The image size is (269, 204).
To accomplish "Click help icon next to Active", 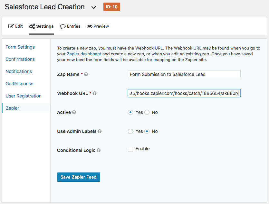I will [x=74, y=112].
